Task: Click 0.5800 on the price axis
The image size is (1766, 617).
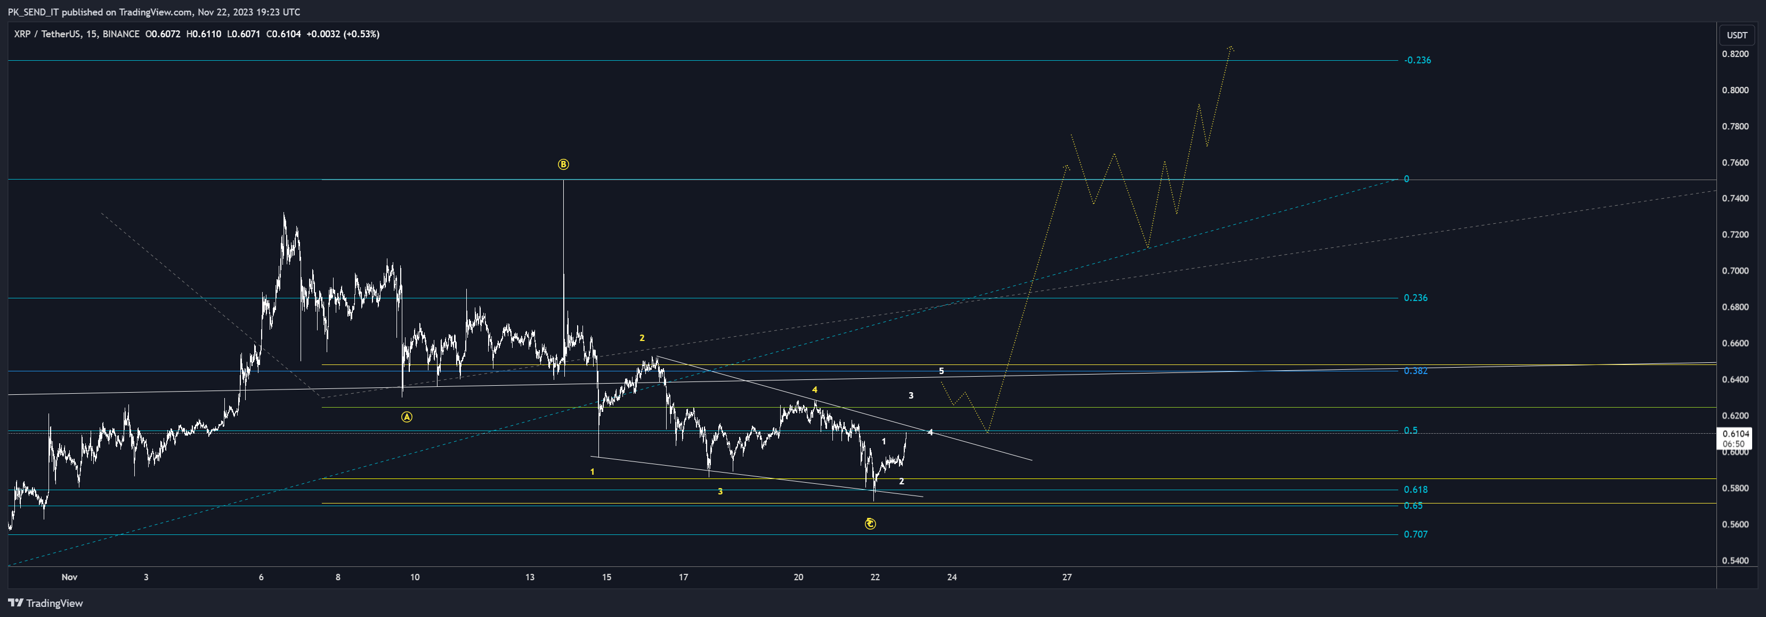Action: tap(1735, 489)
